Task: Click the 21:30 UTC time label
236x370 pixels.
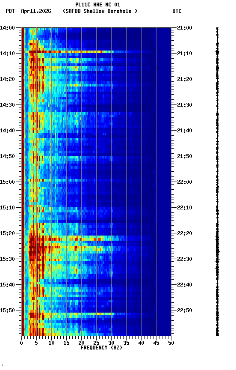Action: pyautogui.click(x=185, y=105)
